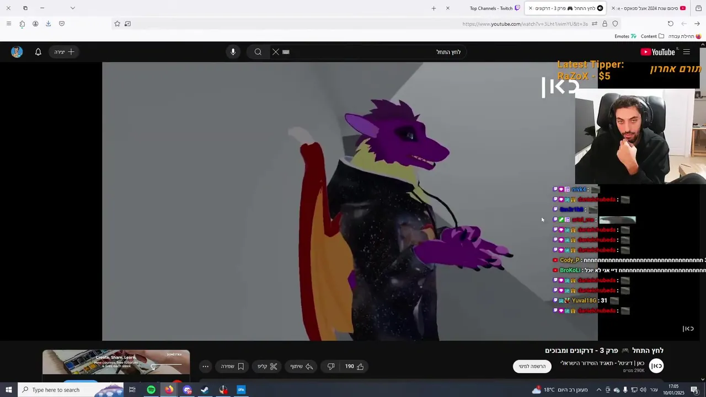Viewport: 706px width, 397px height.
Task: Reload the page
Action: pyautogui.click(x=671, y=24)
